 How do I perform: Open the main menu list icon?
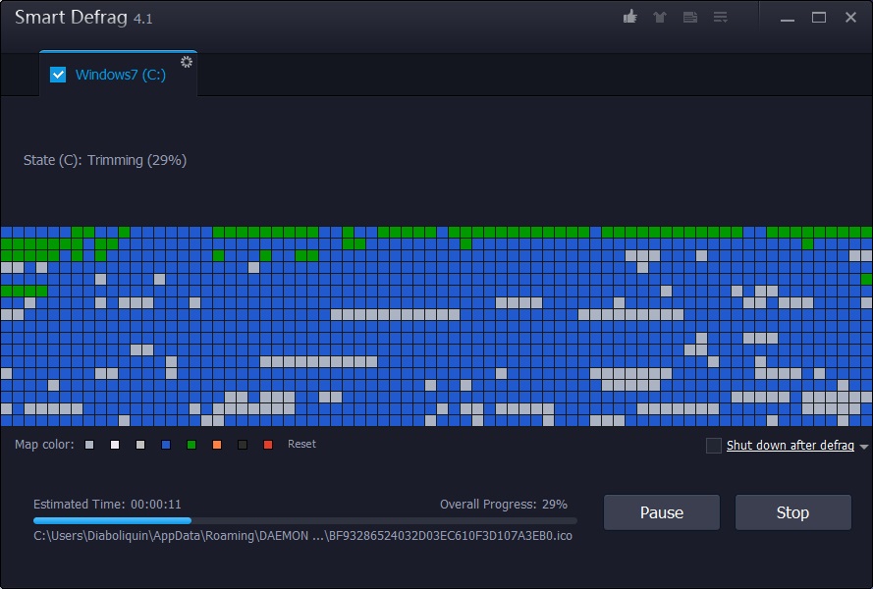(x=721, y=17)
